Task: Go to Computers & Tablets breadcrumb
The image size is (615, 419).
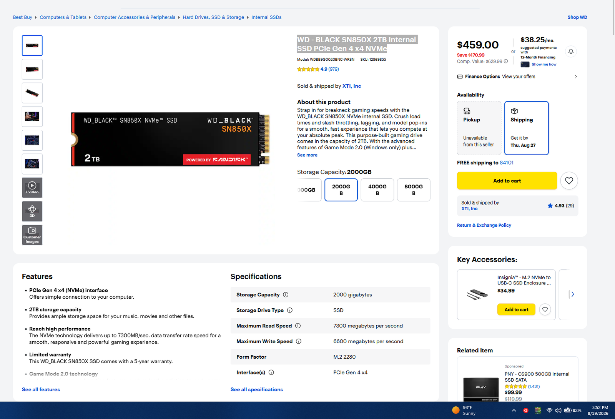Action: (x=63, y=17)
